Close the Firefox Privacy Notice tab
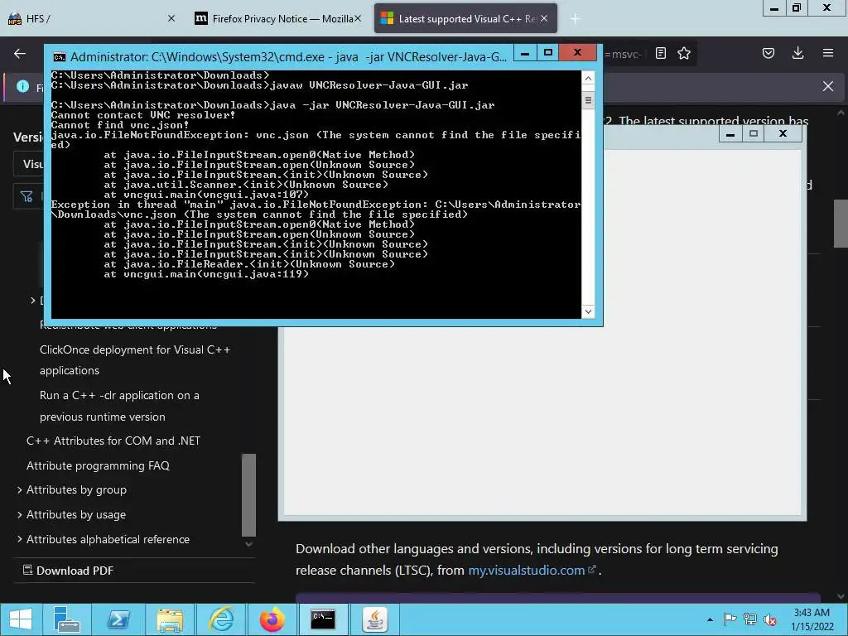The image size is (848, 636). [x=358, y=18]
